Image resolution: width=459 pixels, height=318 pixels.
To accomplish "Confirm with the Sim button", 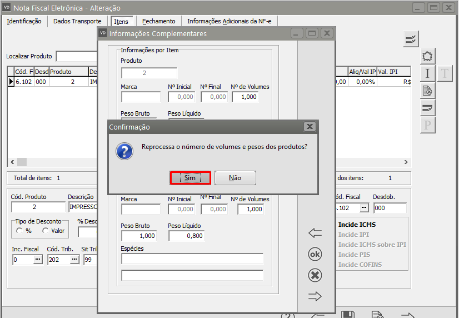I will 190,178.
